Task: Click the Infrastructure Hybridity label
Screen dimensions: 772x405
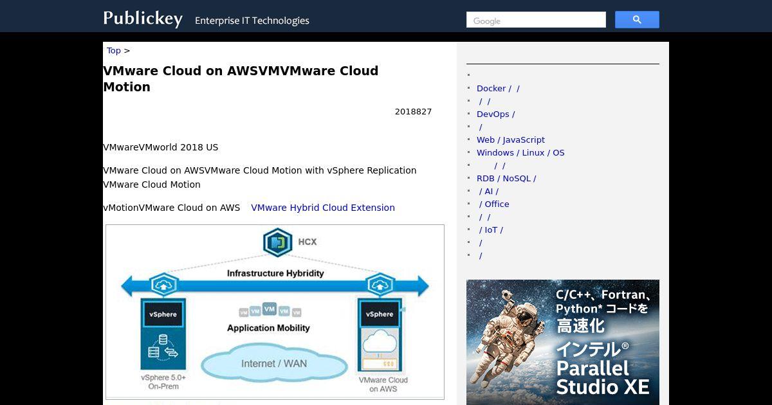Action: (x=275, y=273)
